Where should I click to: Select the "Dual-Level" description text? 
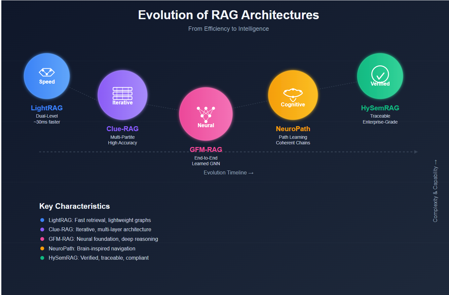47,116
